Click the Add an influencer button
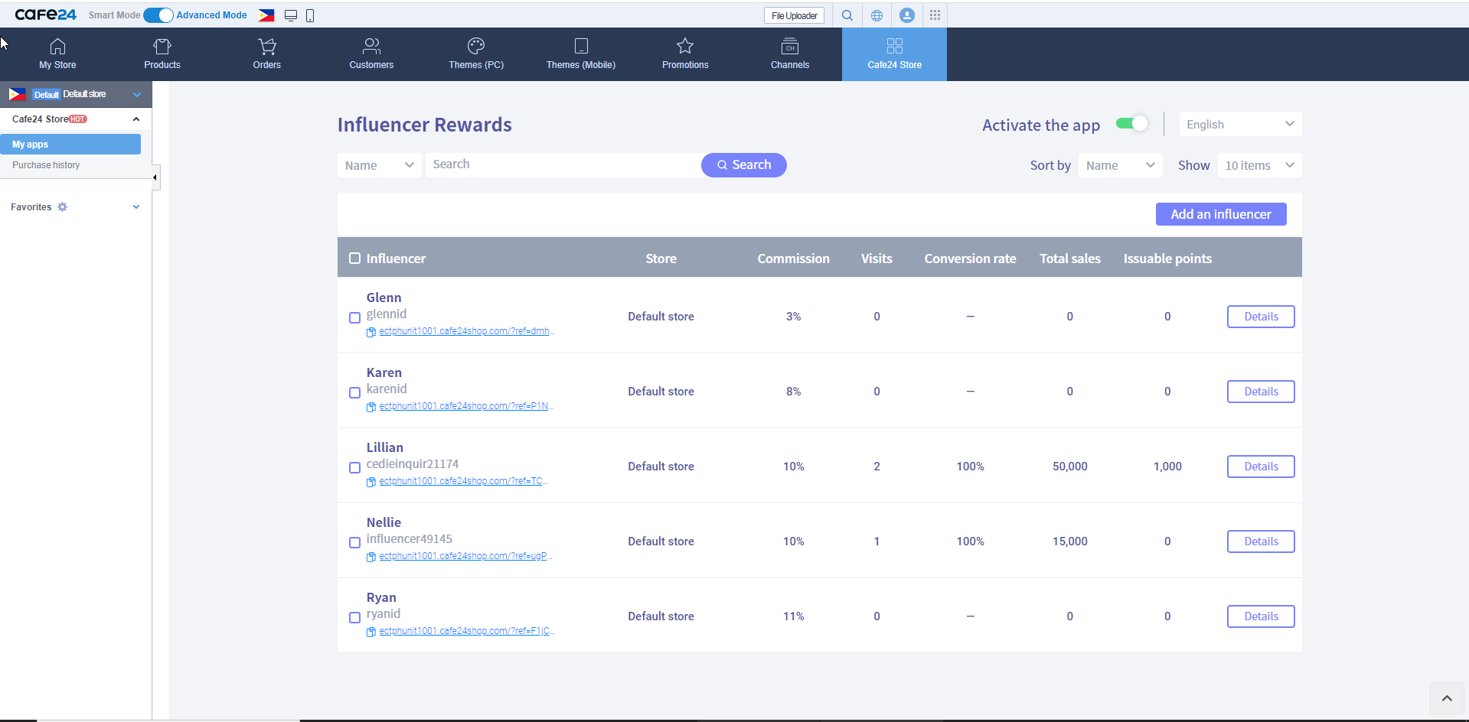 [1220, 214]
